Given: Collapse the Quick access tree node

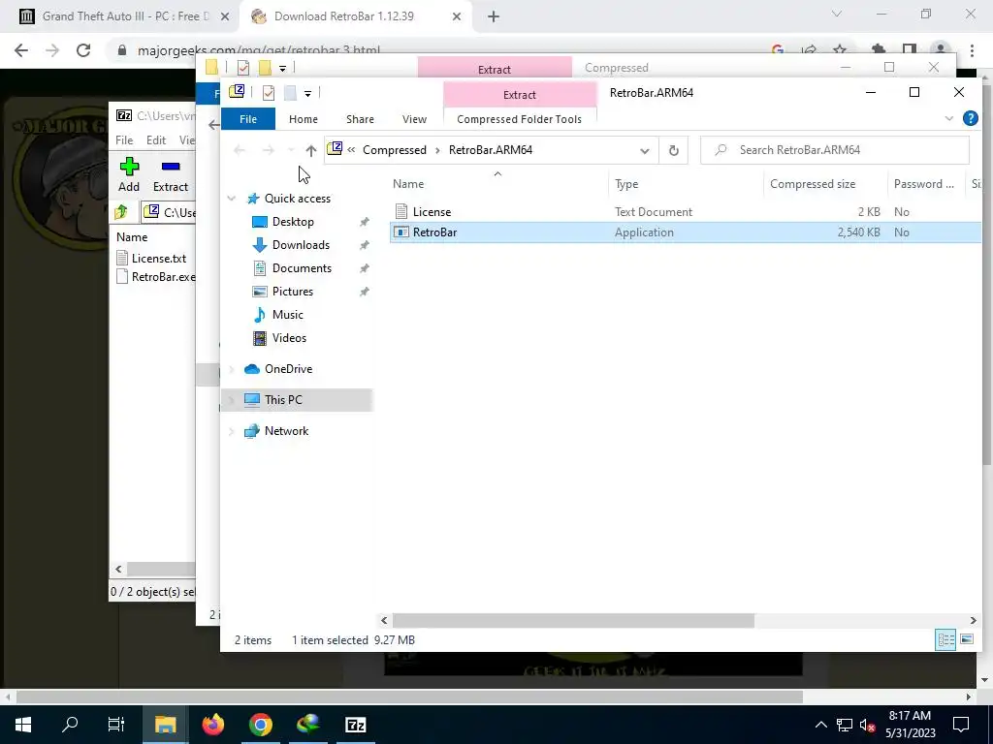Looking at the screenshot, I should pyautogui.click(x=232, y=199).
